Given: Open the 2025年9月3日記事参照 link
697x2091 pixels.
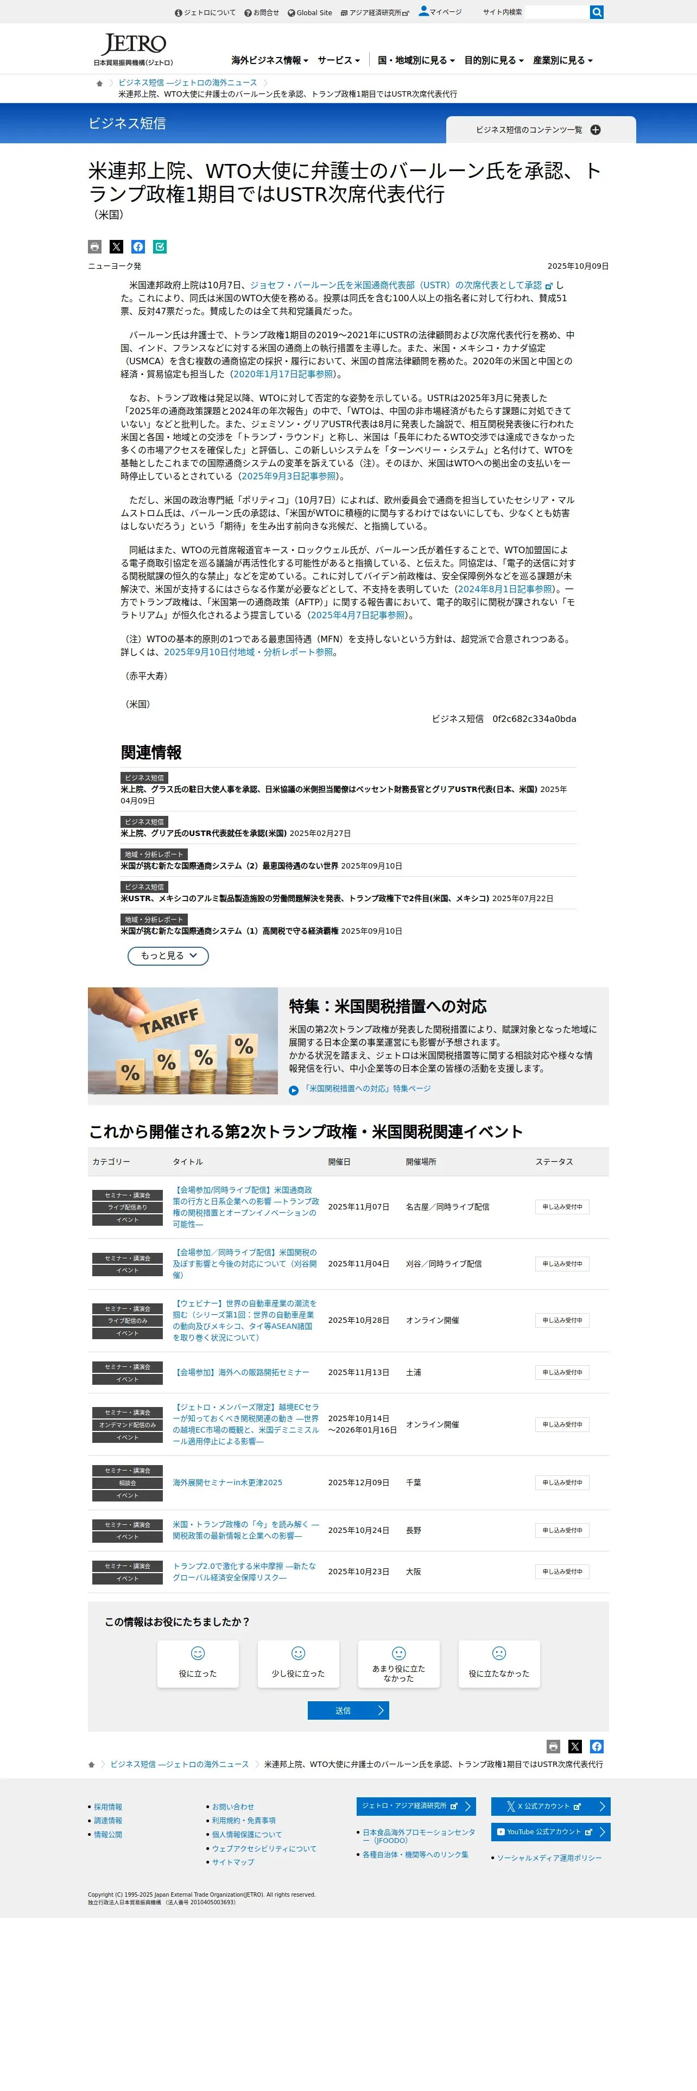Looking at the screenshot, I should [288, 476].
